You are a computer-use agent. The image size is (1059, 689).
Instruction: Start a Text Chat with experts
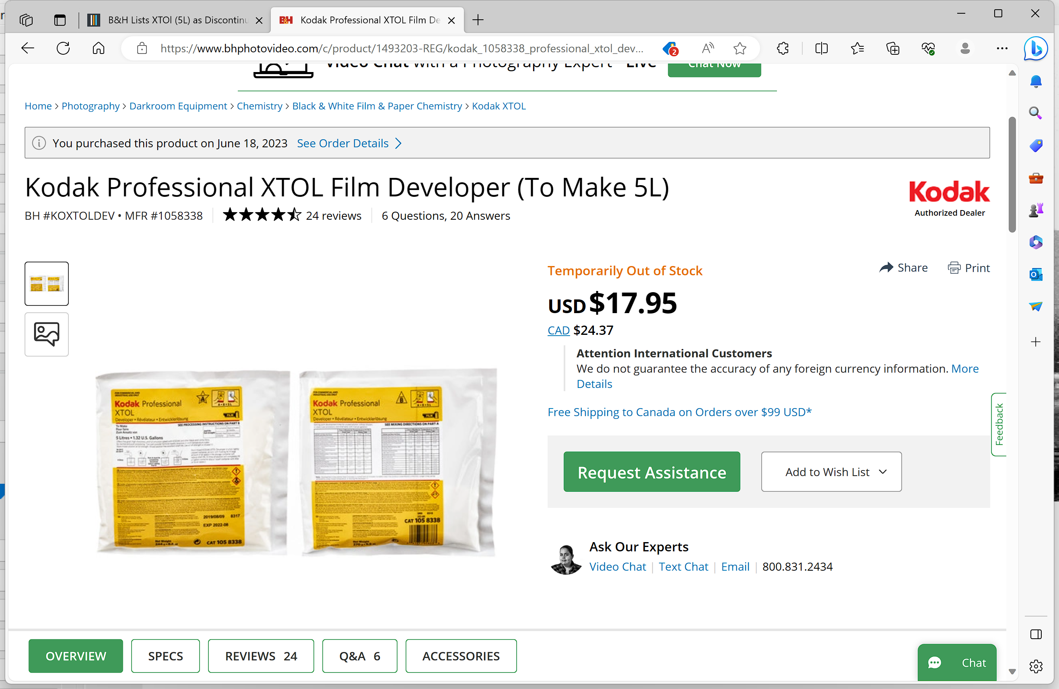[684, 567]
